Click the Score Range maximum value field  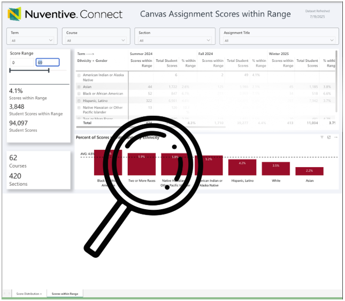[x=47, y=62]
